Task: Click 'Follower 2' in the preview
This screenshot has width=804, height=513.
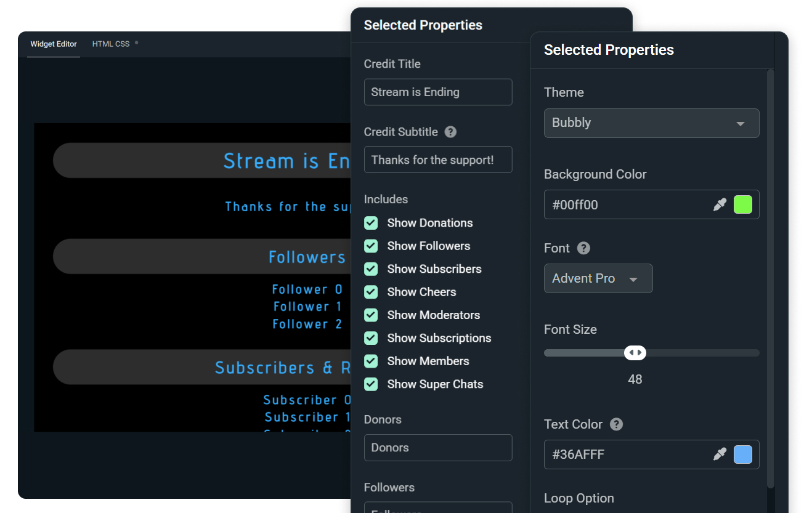Action: pos(307,324)
